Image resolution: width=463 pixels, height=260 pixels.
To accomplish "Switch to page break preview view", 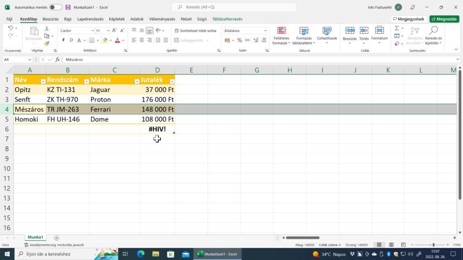I will [x=403, y=245].
